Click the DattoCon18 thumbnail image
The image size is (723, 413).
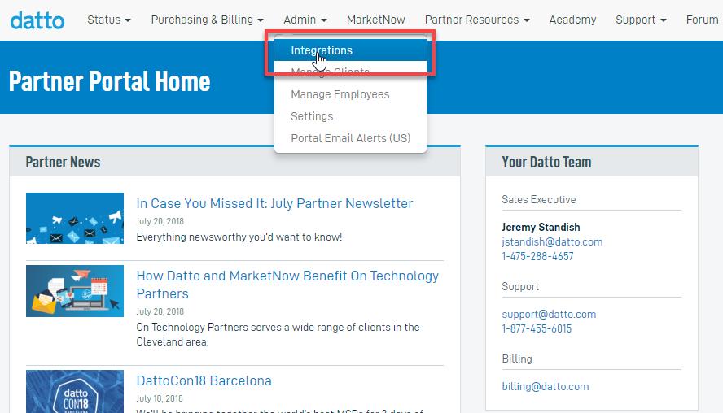click(x=75, y=391)
